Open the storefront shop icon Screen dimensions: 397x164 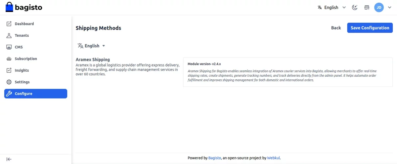(367, 7)
